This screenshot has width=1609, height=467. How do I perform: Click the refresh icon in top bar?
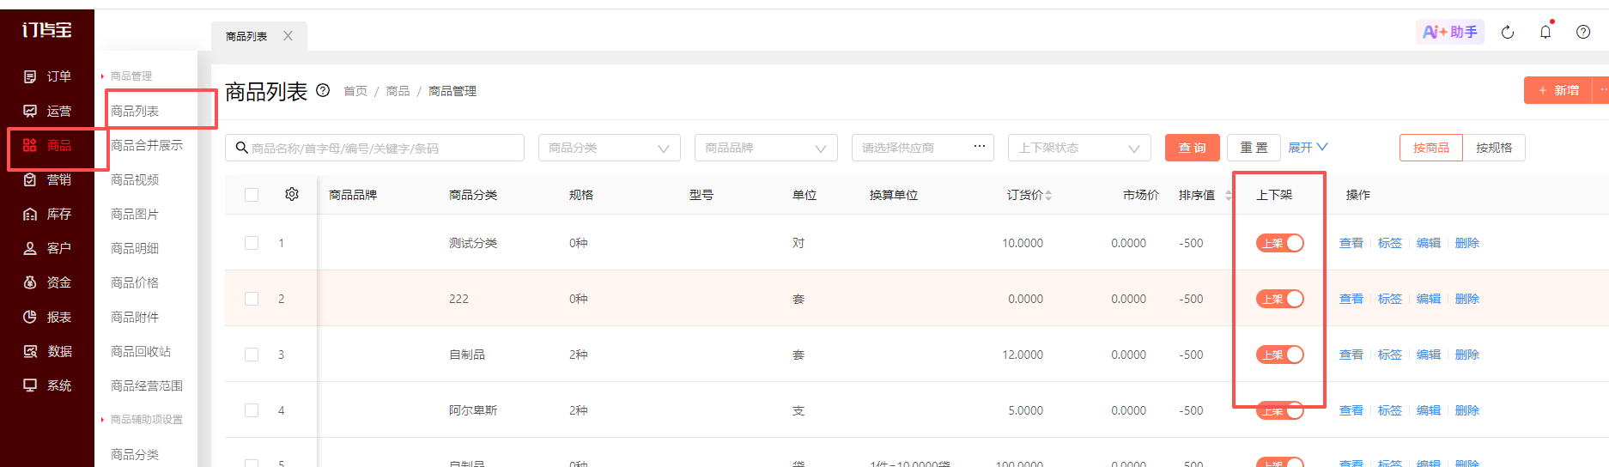(1508, 32)
